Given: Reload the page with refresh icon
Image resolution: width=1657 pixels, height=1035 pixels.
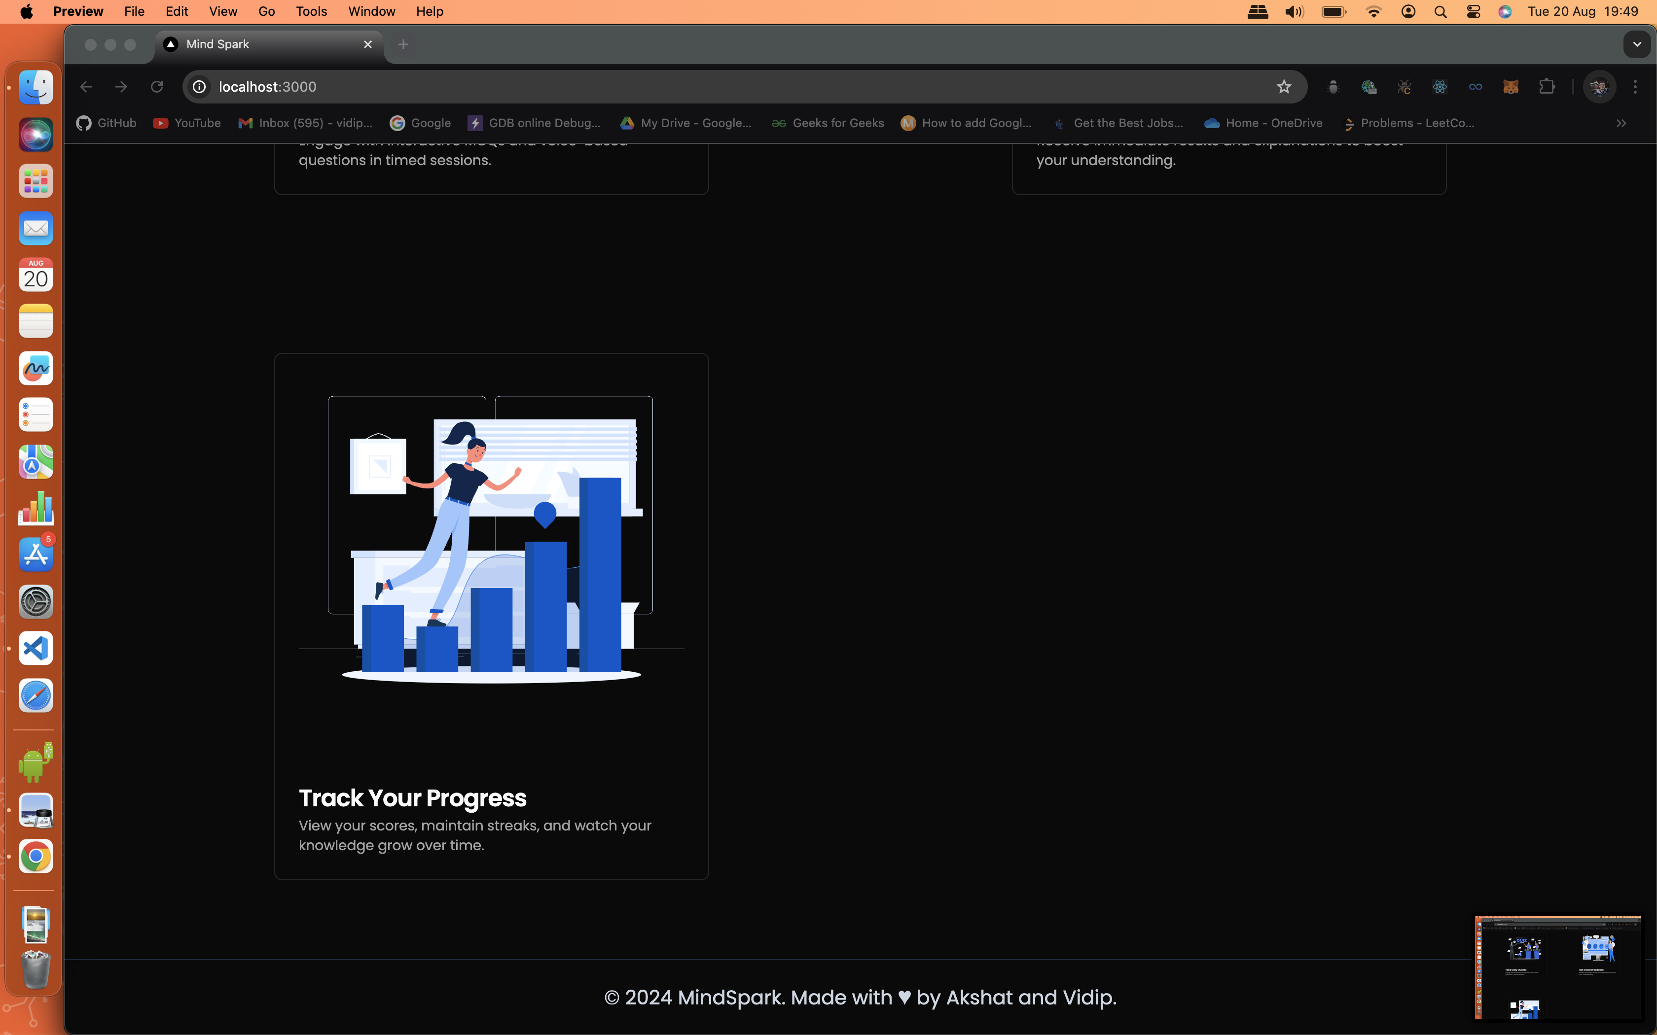Looking at the screenshot, I should pos(157,87).
